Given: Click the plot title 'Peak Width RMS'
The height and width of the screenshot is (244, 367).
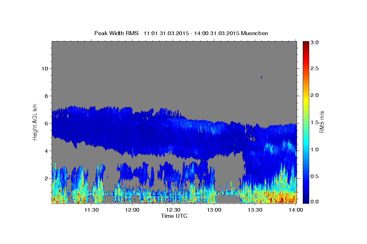Looking at the screenshot, I should click(116, 33).
